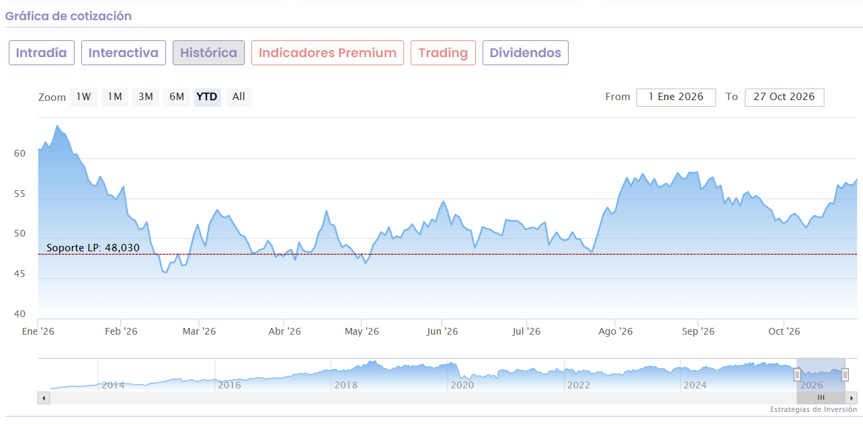Click the To date field

pos(784,97)
